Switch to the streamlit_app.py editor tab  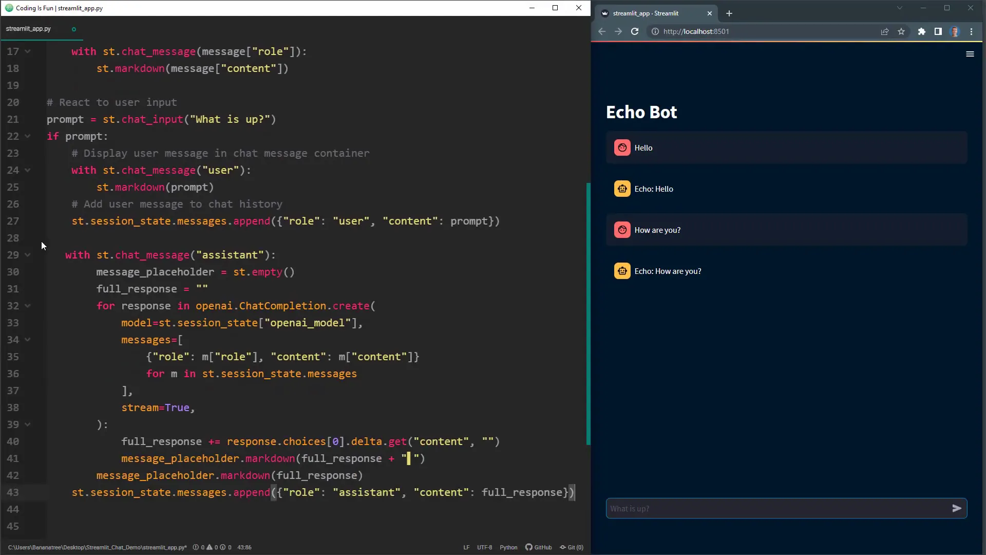click(x=28, y=29)
